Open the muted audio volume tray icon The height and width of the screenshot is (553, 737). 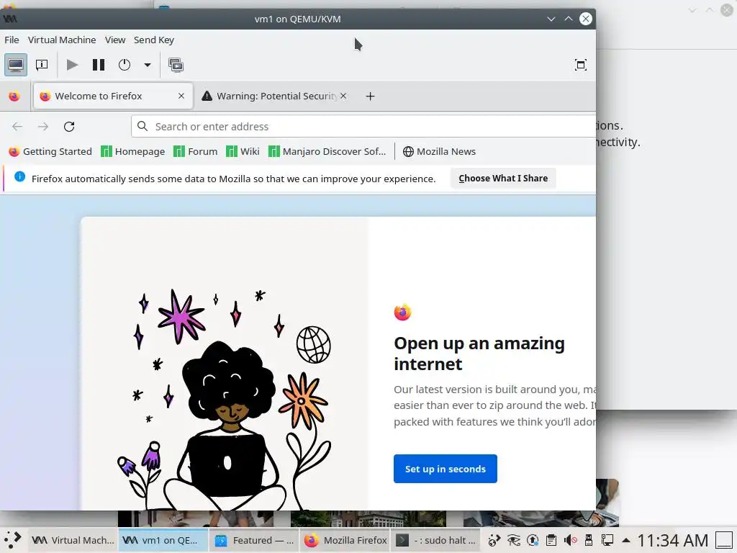570,541
